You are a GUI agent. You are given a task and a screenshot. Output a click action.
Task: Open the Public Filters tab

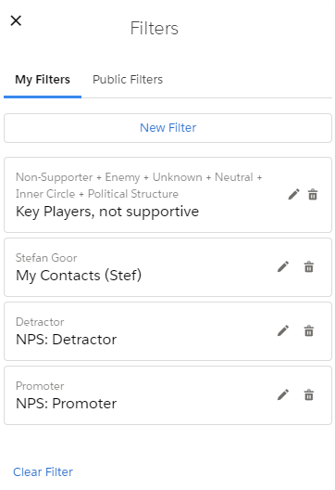coord(128,80)
